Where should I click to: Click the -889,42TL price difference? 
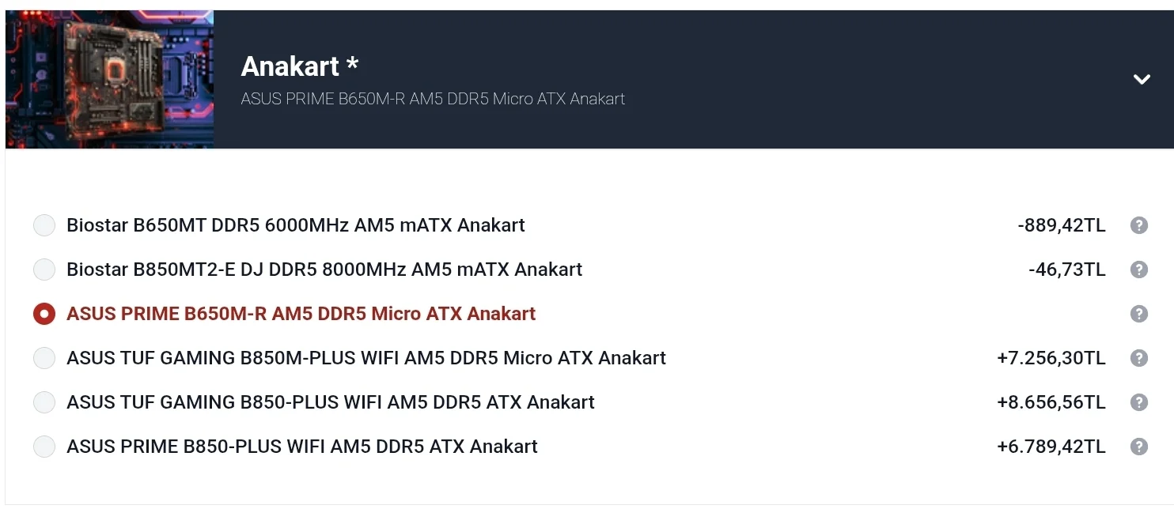pos(1061,225)
